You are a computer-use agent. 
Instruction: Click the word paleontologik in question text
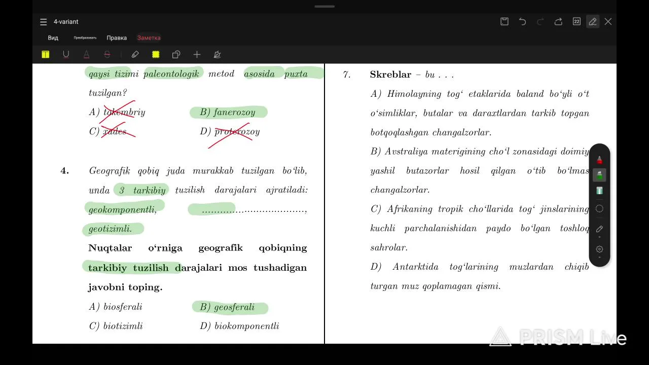(171, 74)
